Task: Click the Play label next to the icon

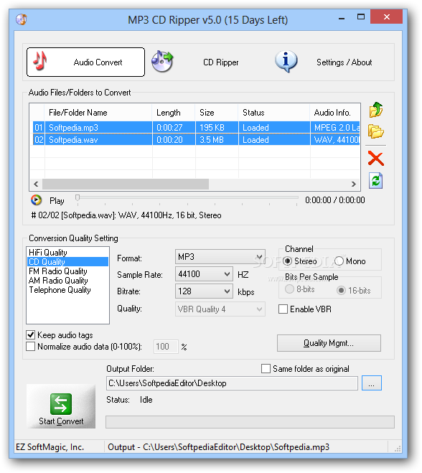Action: [57, 201]
